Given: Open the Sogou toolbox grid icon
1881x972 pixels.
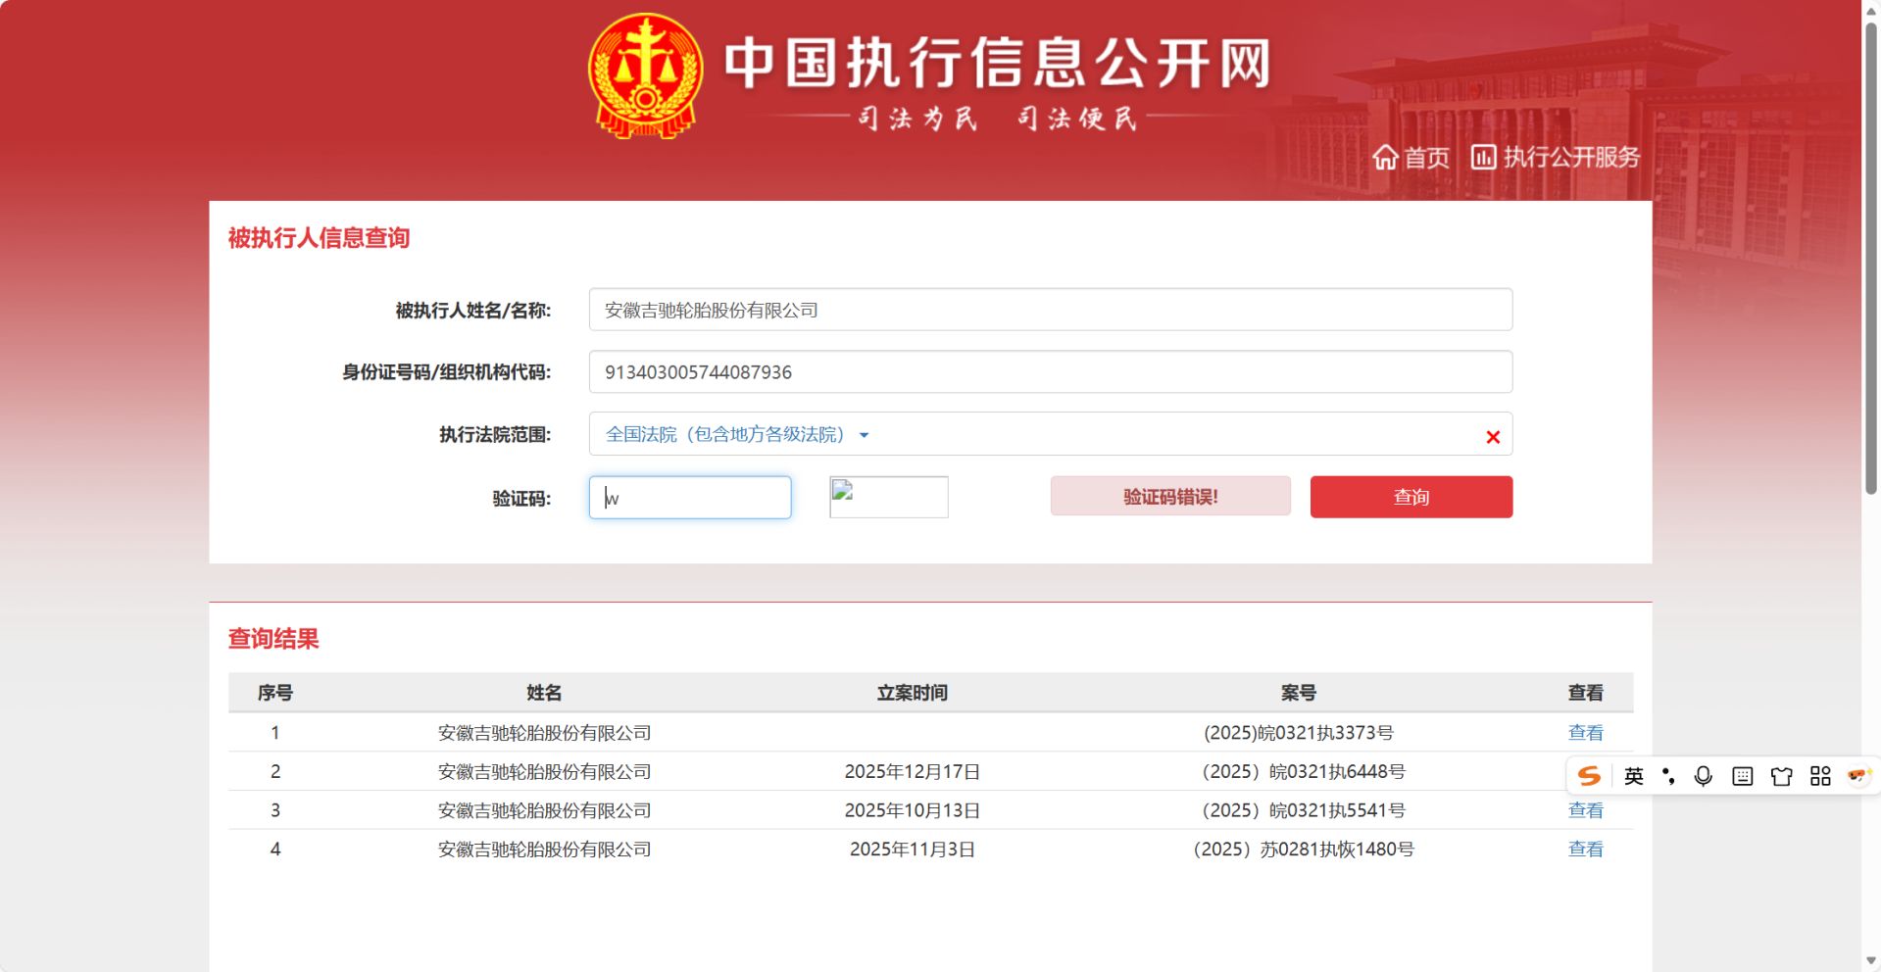Looking at the screenshot, I should (x=1820, y=776).
